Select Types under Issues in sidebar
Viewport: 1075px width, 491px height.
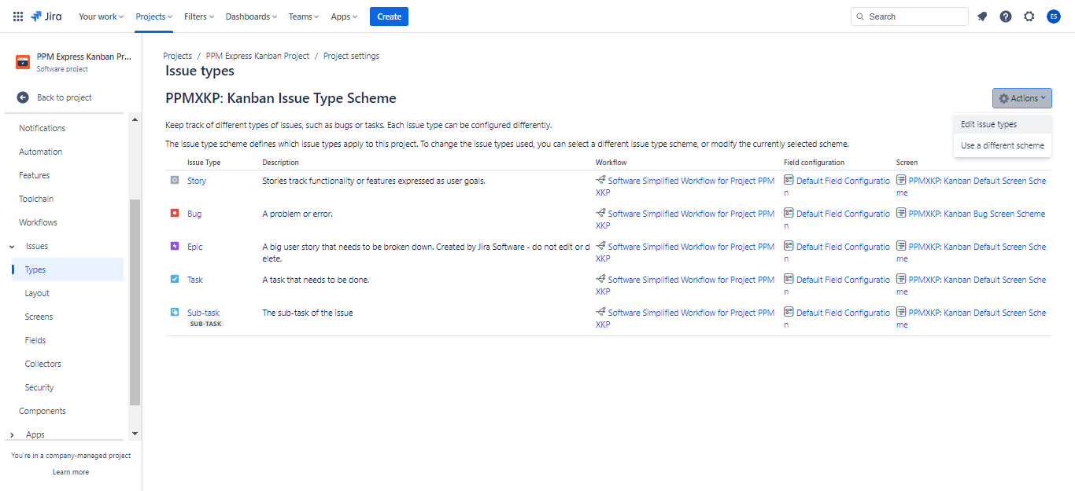(x=68, y=269)
